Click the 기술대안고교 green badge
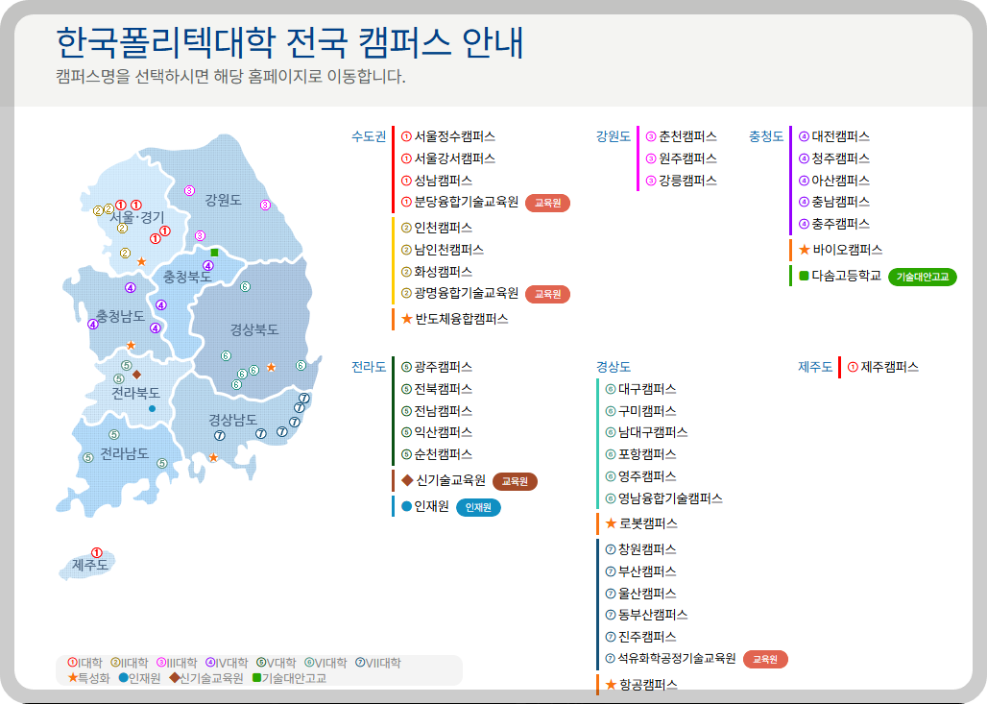This screenshot has width=987, height=704. (x=922, y=277)
